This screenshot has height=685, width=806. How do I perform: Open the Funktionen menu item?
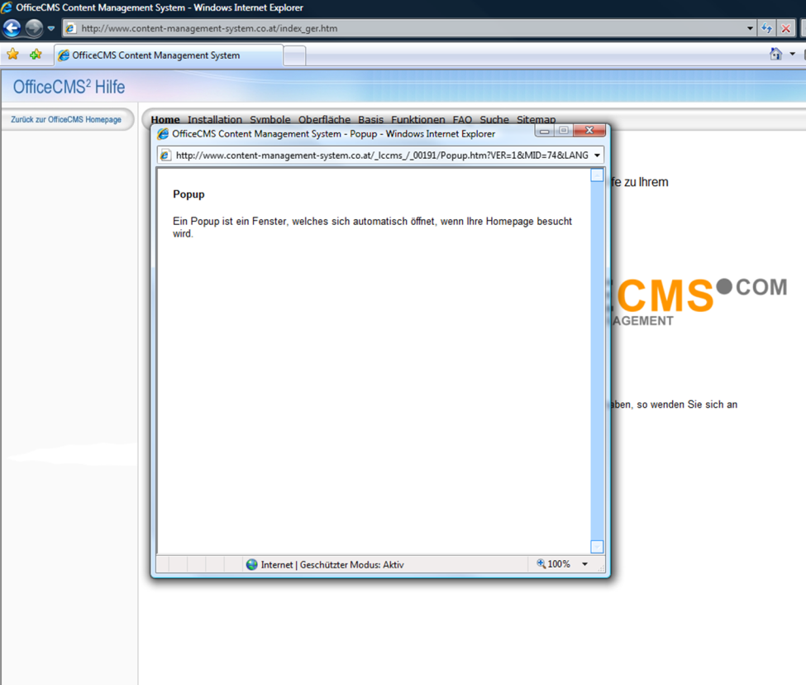[x=418, y=119]
